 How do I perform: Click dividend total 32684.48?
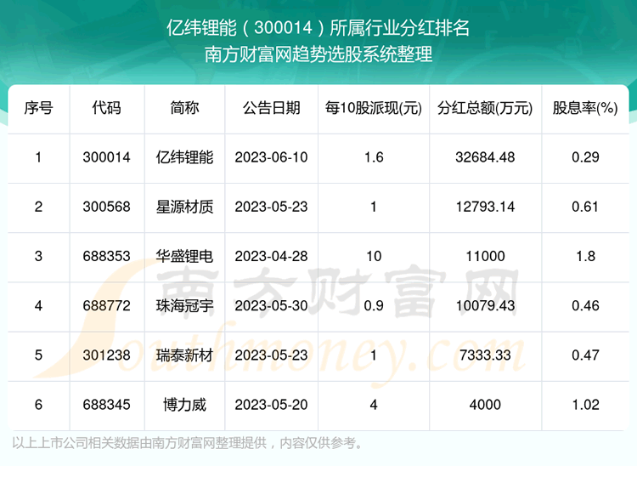[485, 157]
